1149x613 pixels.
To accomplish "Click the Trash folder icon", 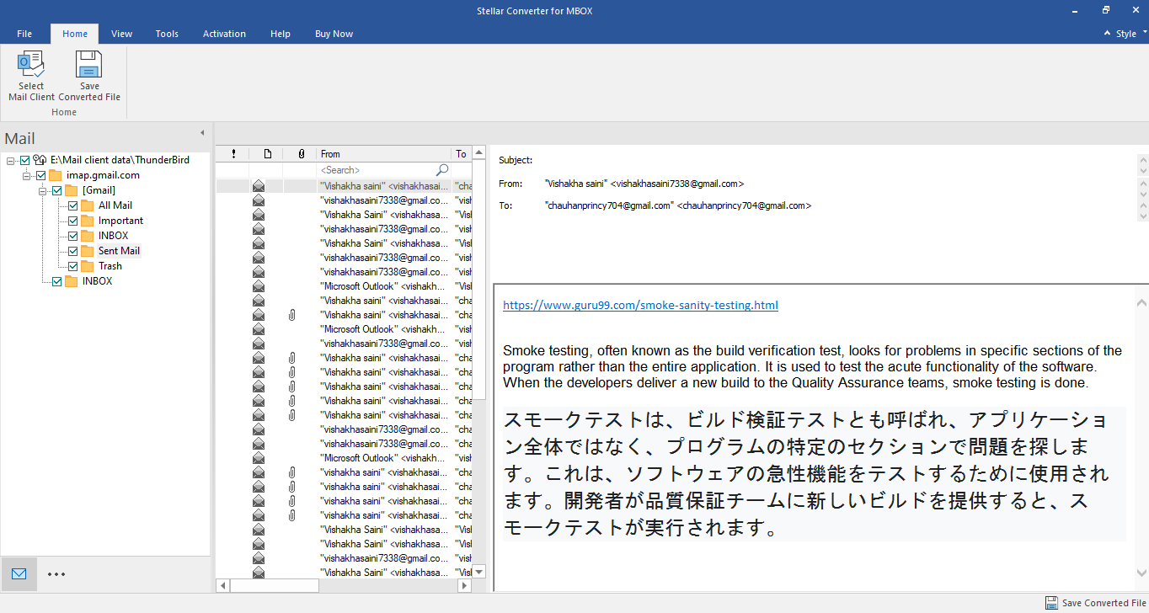I will (88, 266).
